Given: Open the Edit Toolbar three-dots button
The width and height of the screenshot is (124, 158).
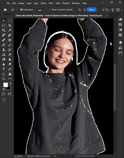Looking at the screenshot, I should tap(10, 79).
